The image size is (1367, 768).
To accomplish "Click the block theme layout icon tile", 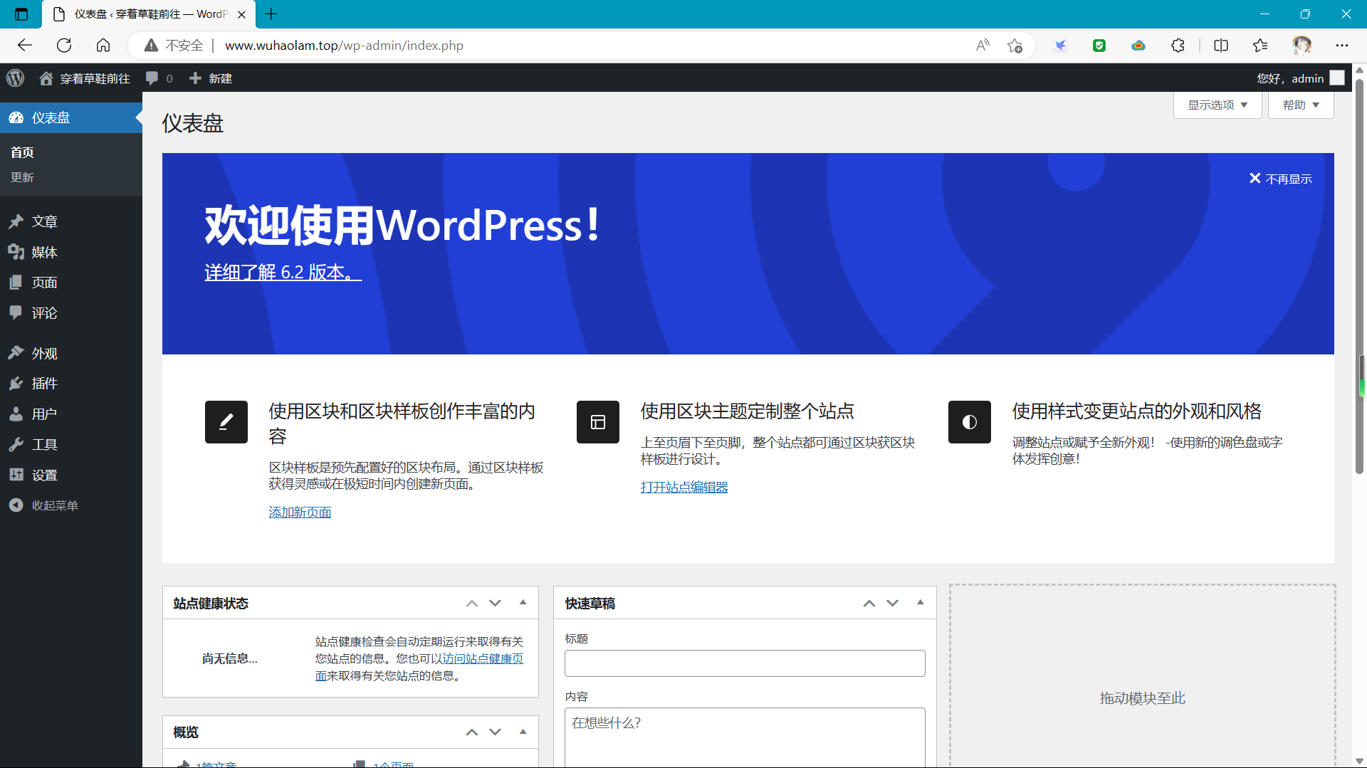I will pyautogui.click(x=598, y=422).
